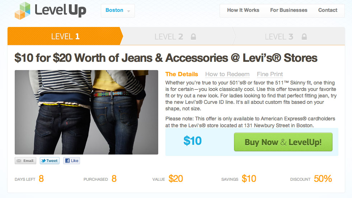Share deal via the Email envelope button

coord(25,161)
